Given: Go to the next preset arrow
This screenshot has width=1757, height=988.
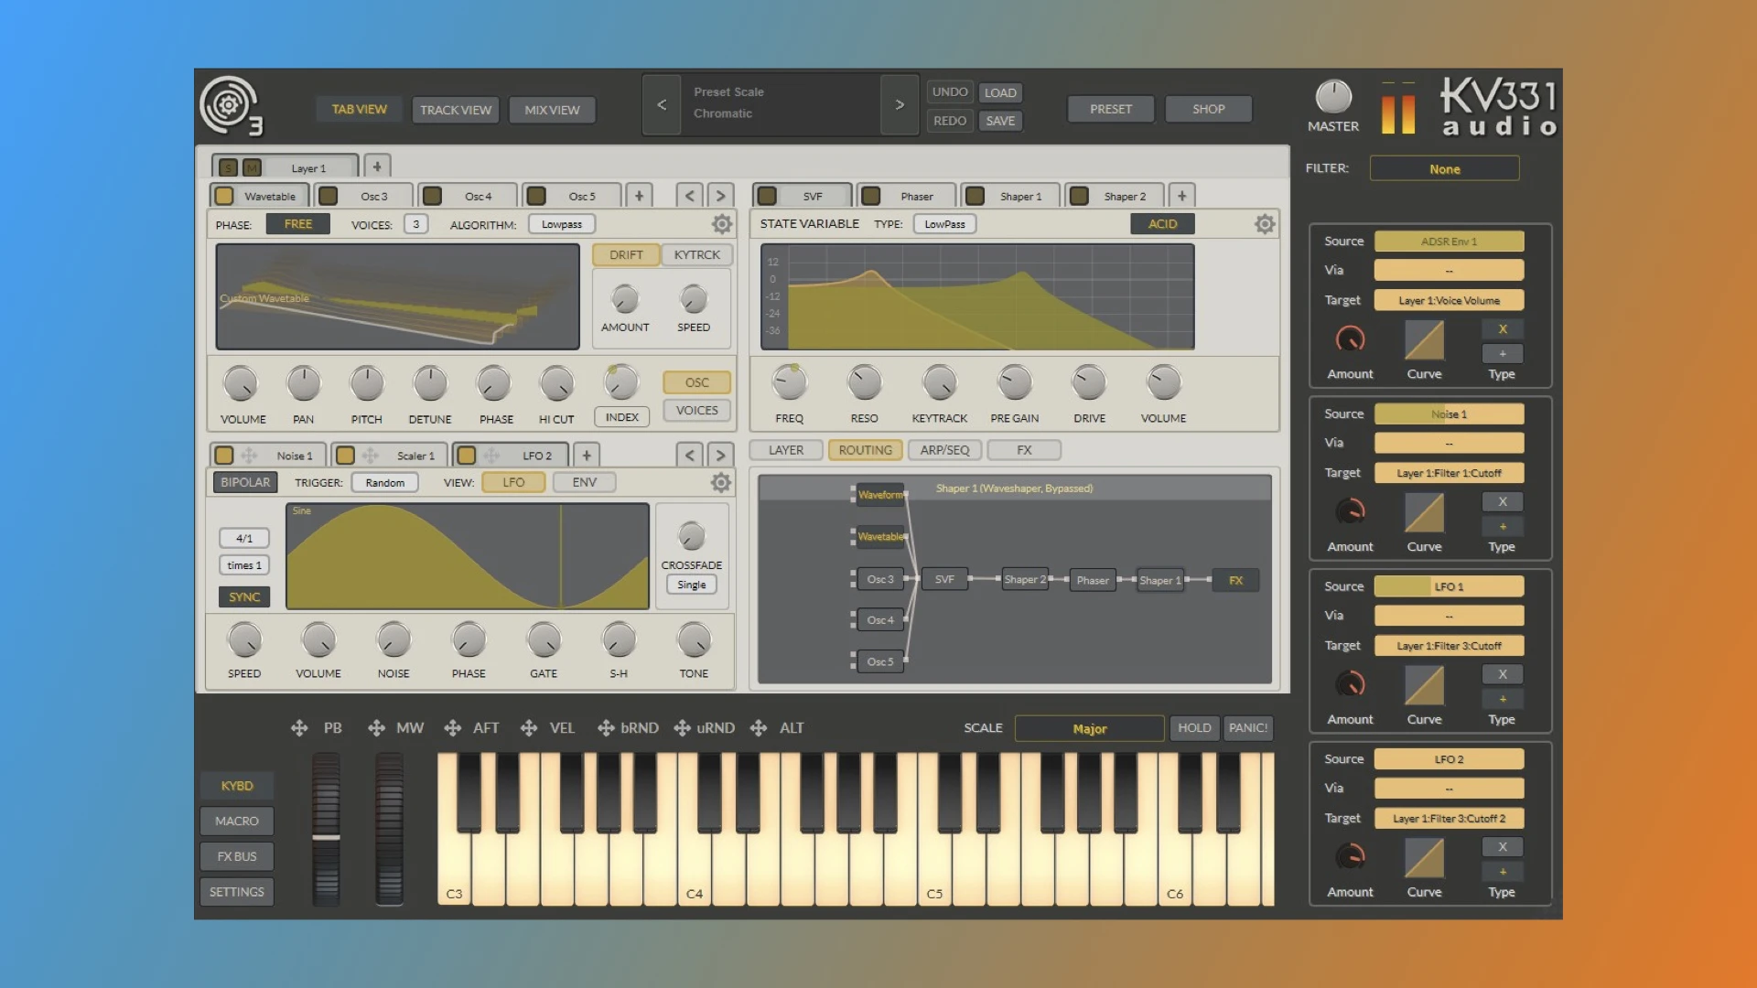Looking at the screenshot, I should pos(900,105).
